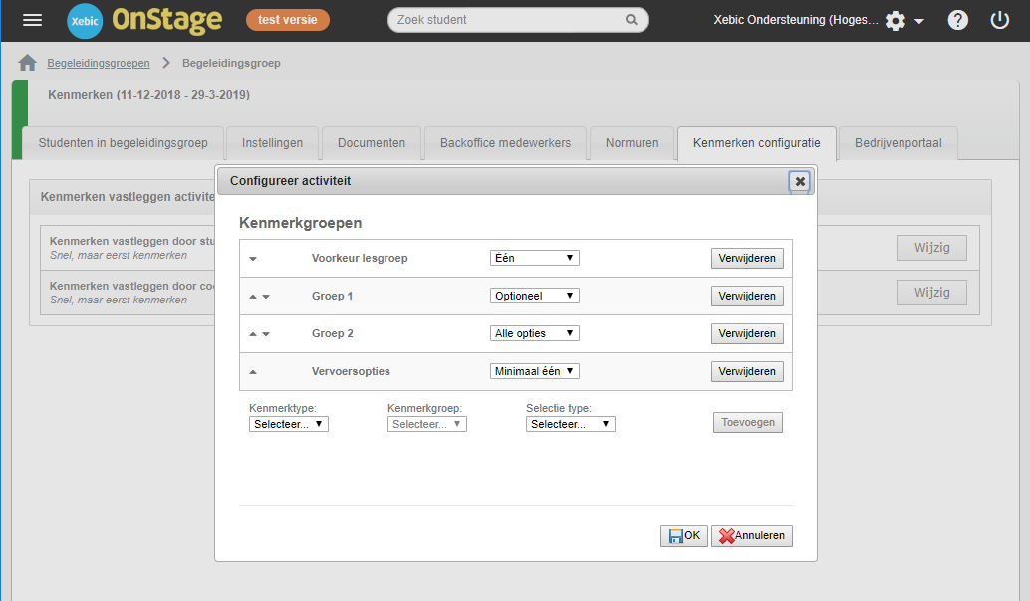Open the Voorkeur lesgroep selection dropdown
The width and height of the screenshot is (1030, 601).
click(x=535, y=258)
